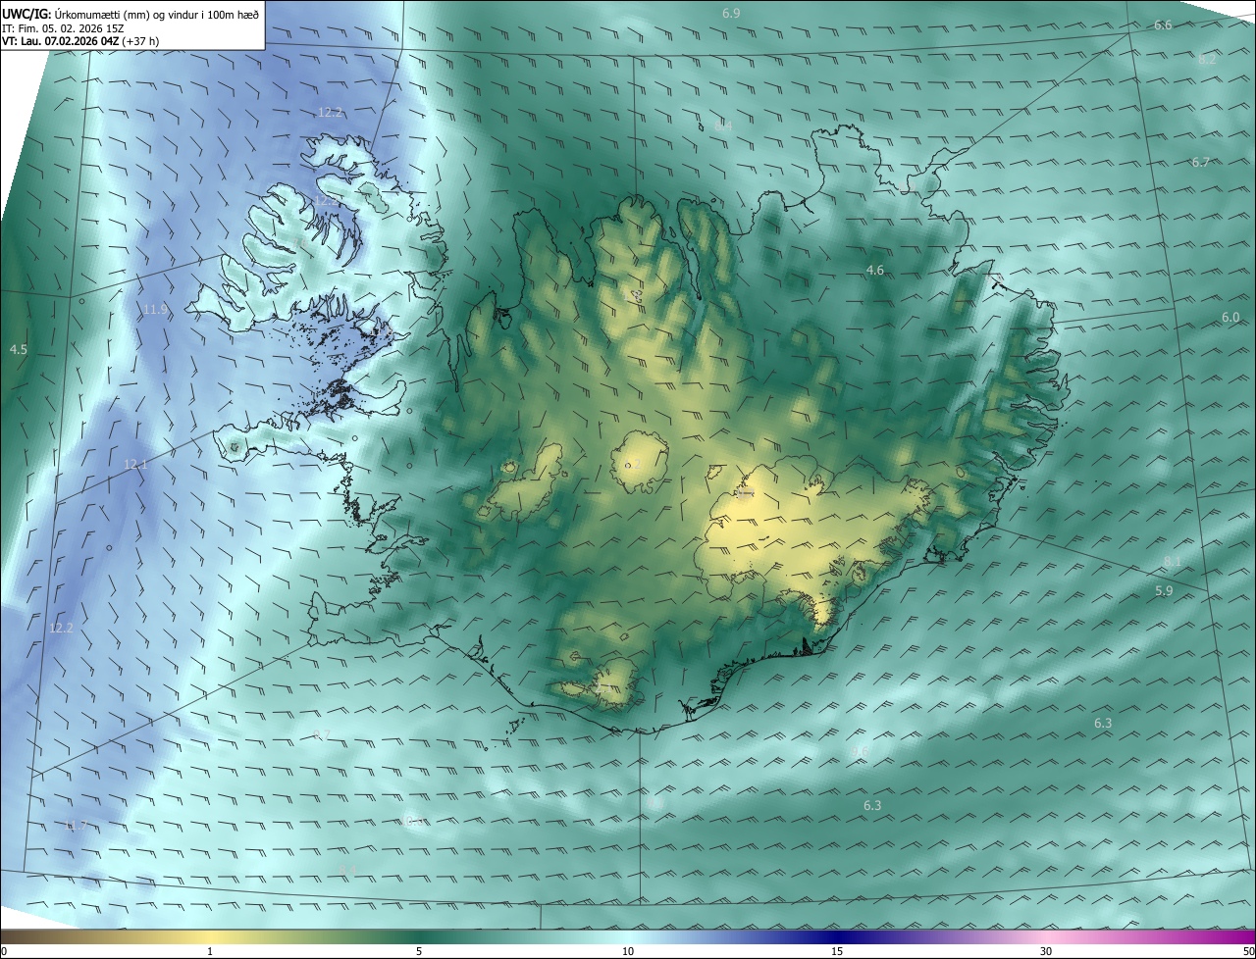This screenshot has width=1256, height=959.
Task: Click the 6.0 value label on the map
Action: (x=1230, y=318)
